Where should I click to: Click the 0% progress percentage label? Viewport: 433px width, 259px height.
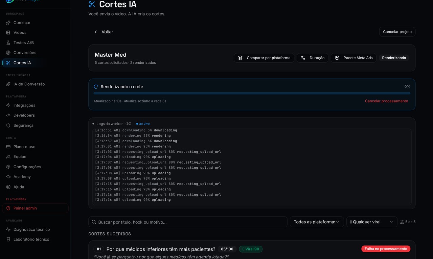coord(407,87)
